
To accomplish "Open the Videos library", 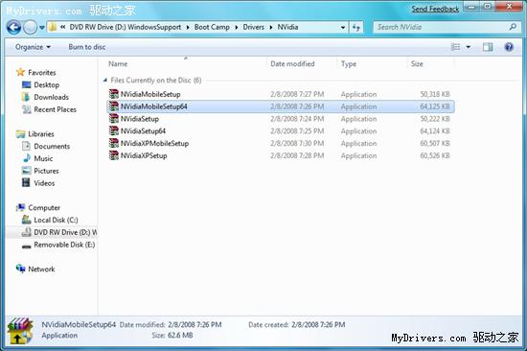I will 44,183.
